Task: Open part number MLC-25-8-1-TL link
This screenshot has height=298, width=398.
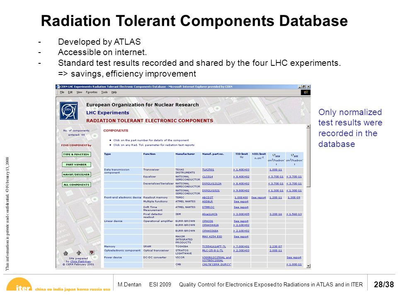Action: [212, 250]
